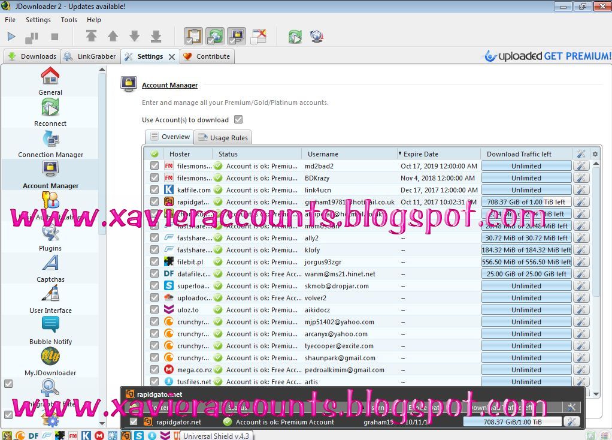Switch to the LinkGrabber tab

click(90, 56)
